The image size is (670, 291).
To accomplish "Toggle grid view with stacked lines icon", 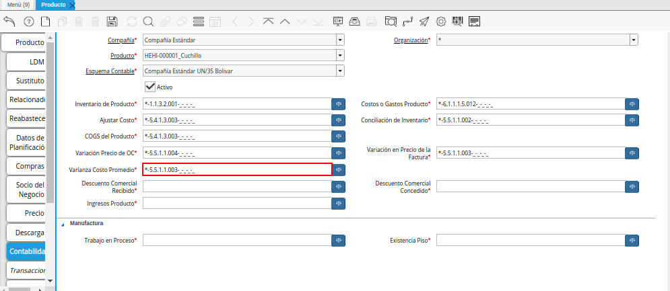I will click(199, 22).
